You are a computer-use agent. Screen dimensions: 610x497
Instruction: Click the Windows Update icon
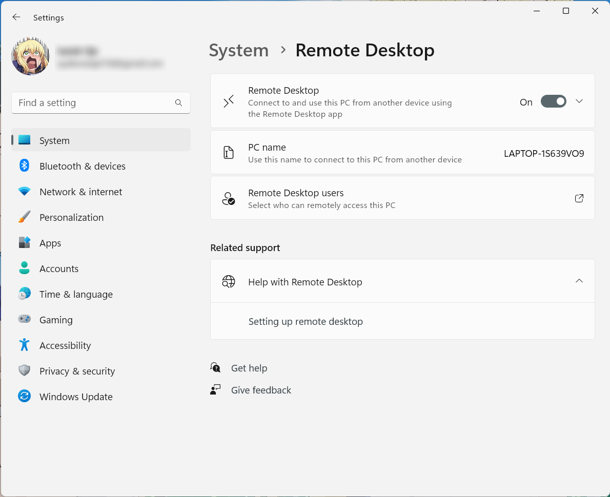(24, 397)
